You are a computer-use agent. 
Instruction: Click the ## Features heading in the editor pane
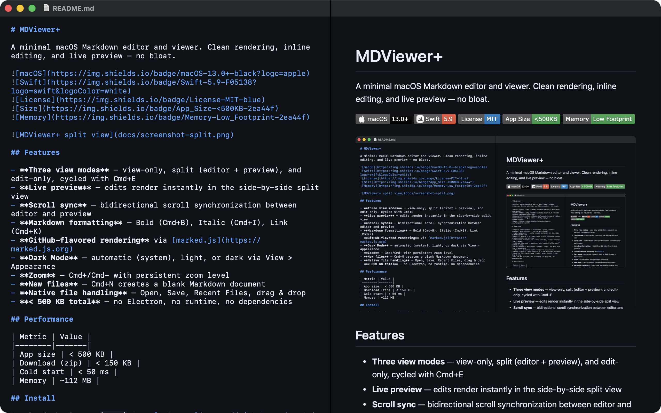pyautogui.click(x=35, y=152)
